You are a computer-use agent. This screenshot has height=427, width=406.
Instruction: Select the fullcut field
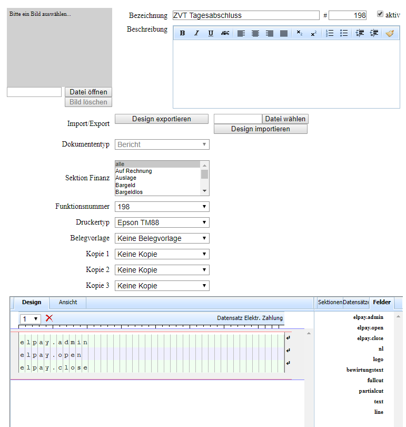[x=375, y=381]
